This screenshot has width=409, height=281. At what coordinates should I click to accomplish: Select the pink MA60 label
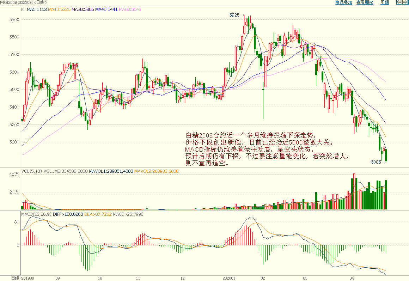pyautogui.click(x=130, y=10)
